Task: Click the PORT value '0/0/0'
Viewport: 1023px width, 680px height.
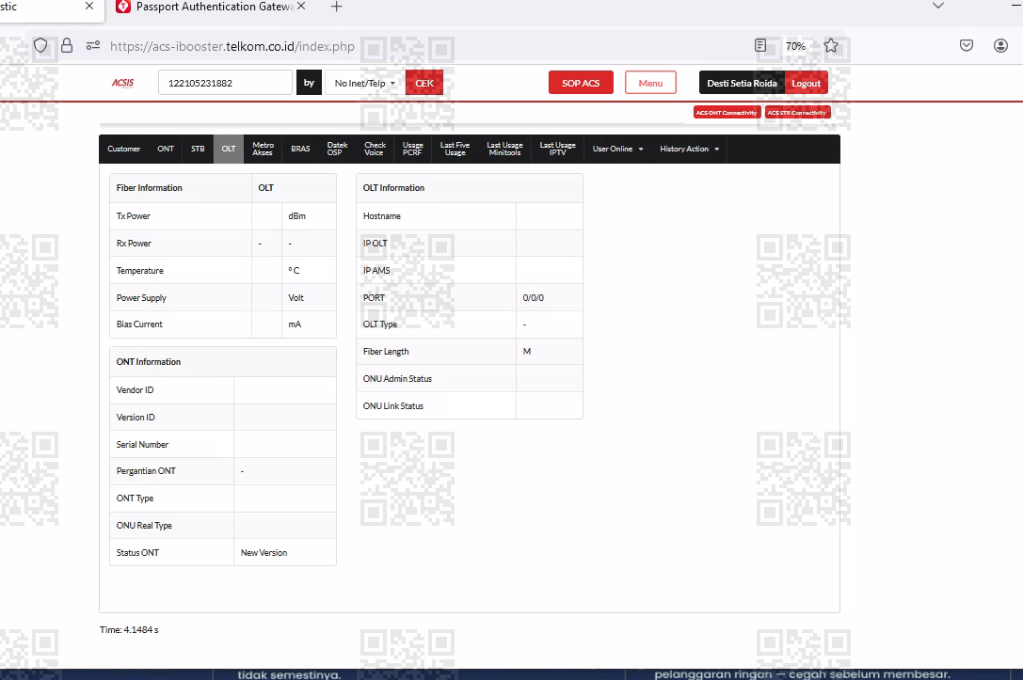Action: coord(533,298)
